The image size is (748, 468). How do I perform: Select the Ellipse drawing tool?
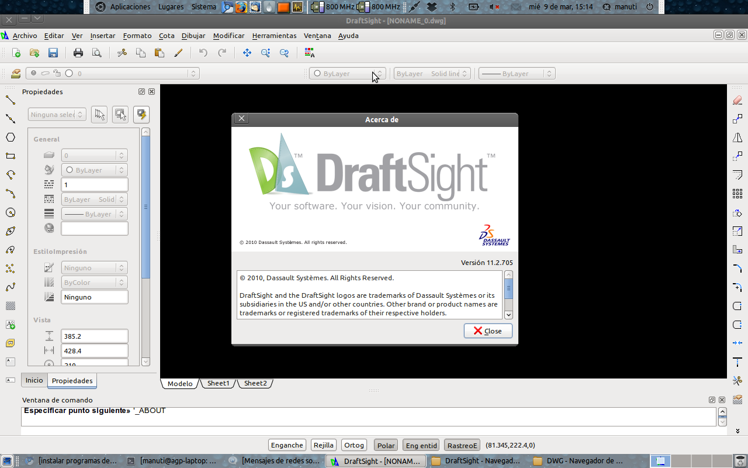coord(10,231)
